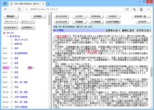Add a new browser tab

point(48,4)
